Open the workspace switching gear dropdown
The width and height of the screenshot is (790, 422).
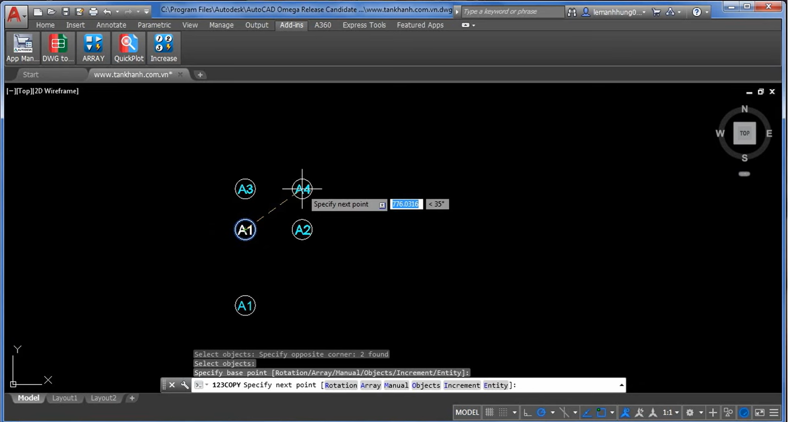[690, 412]
